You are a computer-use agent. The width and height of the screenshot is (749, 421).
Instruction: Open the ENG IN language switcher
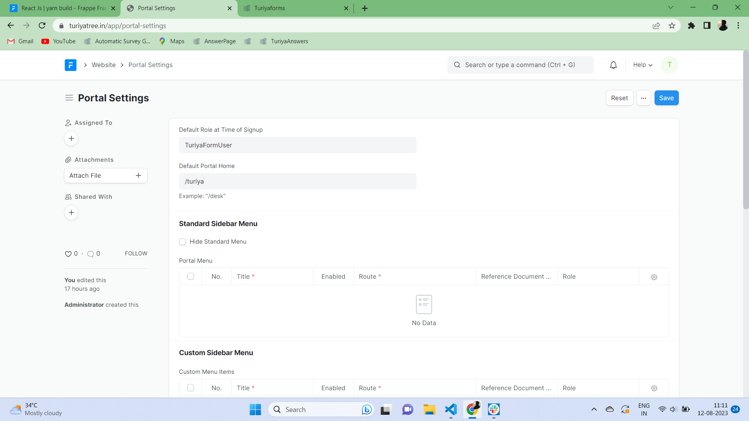[644, 409]
